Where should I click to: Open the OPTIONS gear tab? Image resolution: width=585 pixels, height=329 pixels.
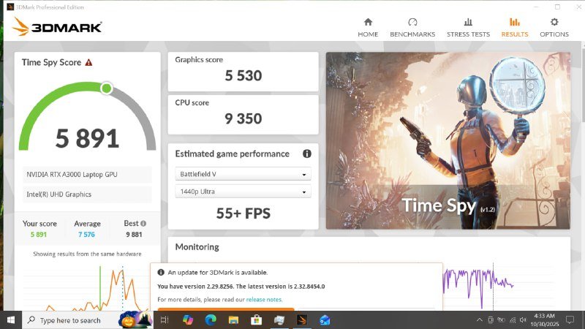click(554, 28)
